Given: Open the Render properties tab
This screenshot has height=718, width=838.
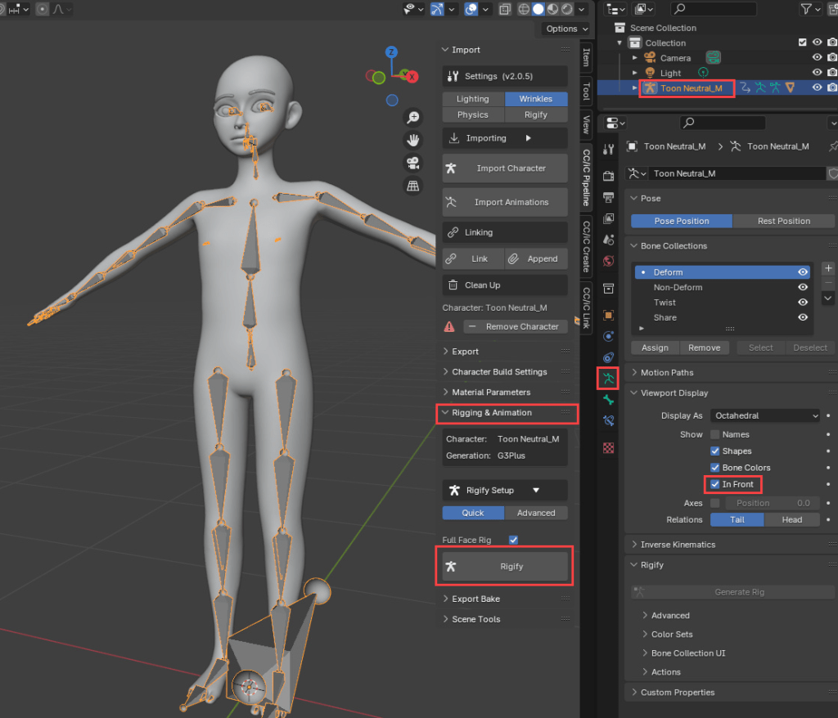Looking at the screenshot, I should [608, 176].
